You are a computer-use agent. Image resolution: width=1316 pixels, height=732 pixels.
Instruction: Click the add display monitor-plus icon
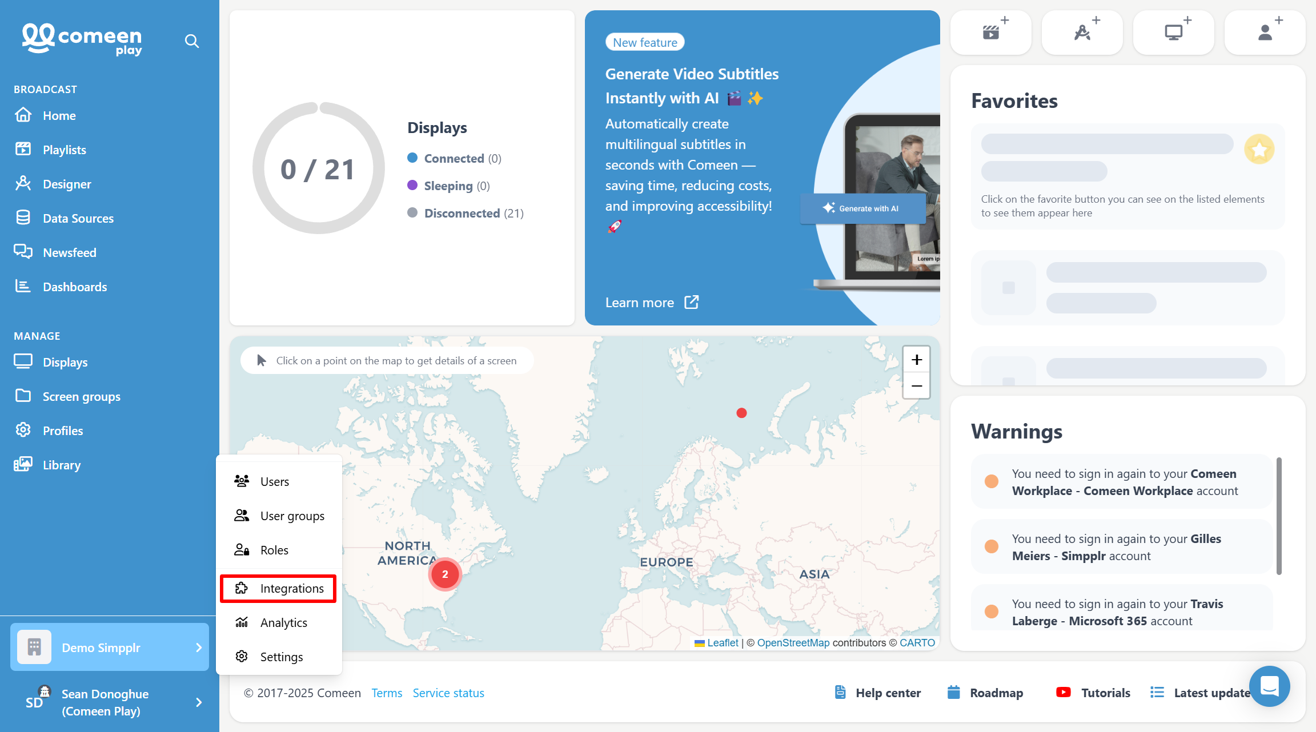(x=1174, y=32)
